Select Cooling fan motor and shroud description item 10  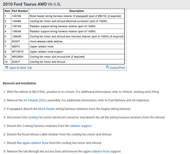pyautogui.click(x=47, y=62)
